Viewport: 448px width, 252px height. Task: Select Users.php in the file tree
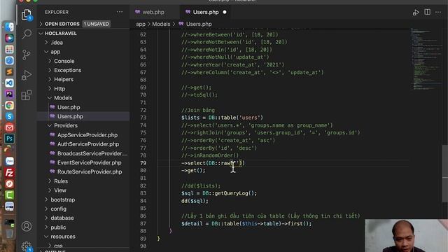(70, 117)
